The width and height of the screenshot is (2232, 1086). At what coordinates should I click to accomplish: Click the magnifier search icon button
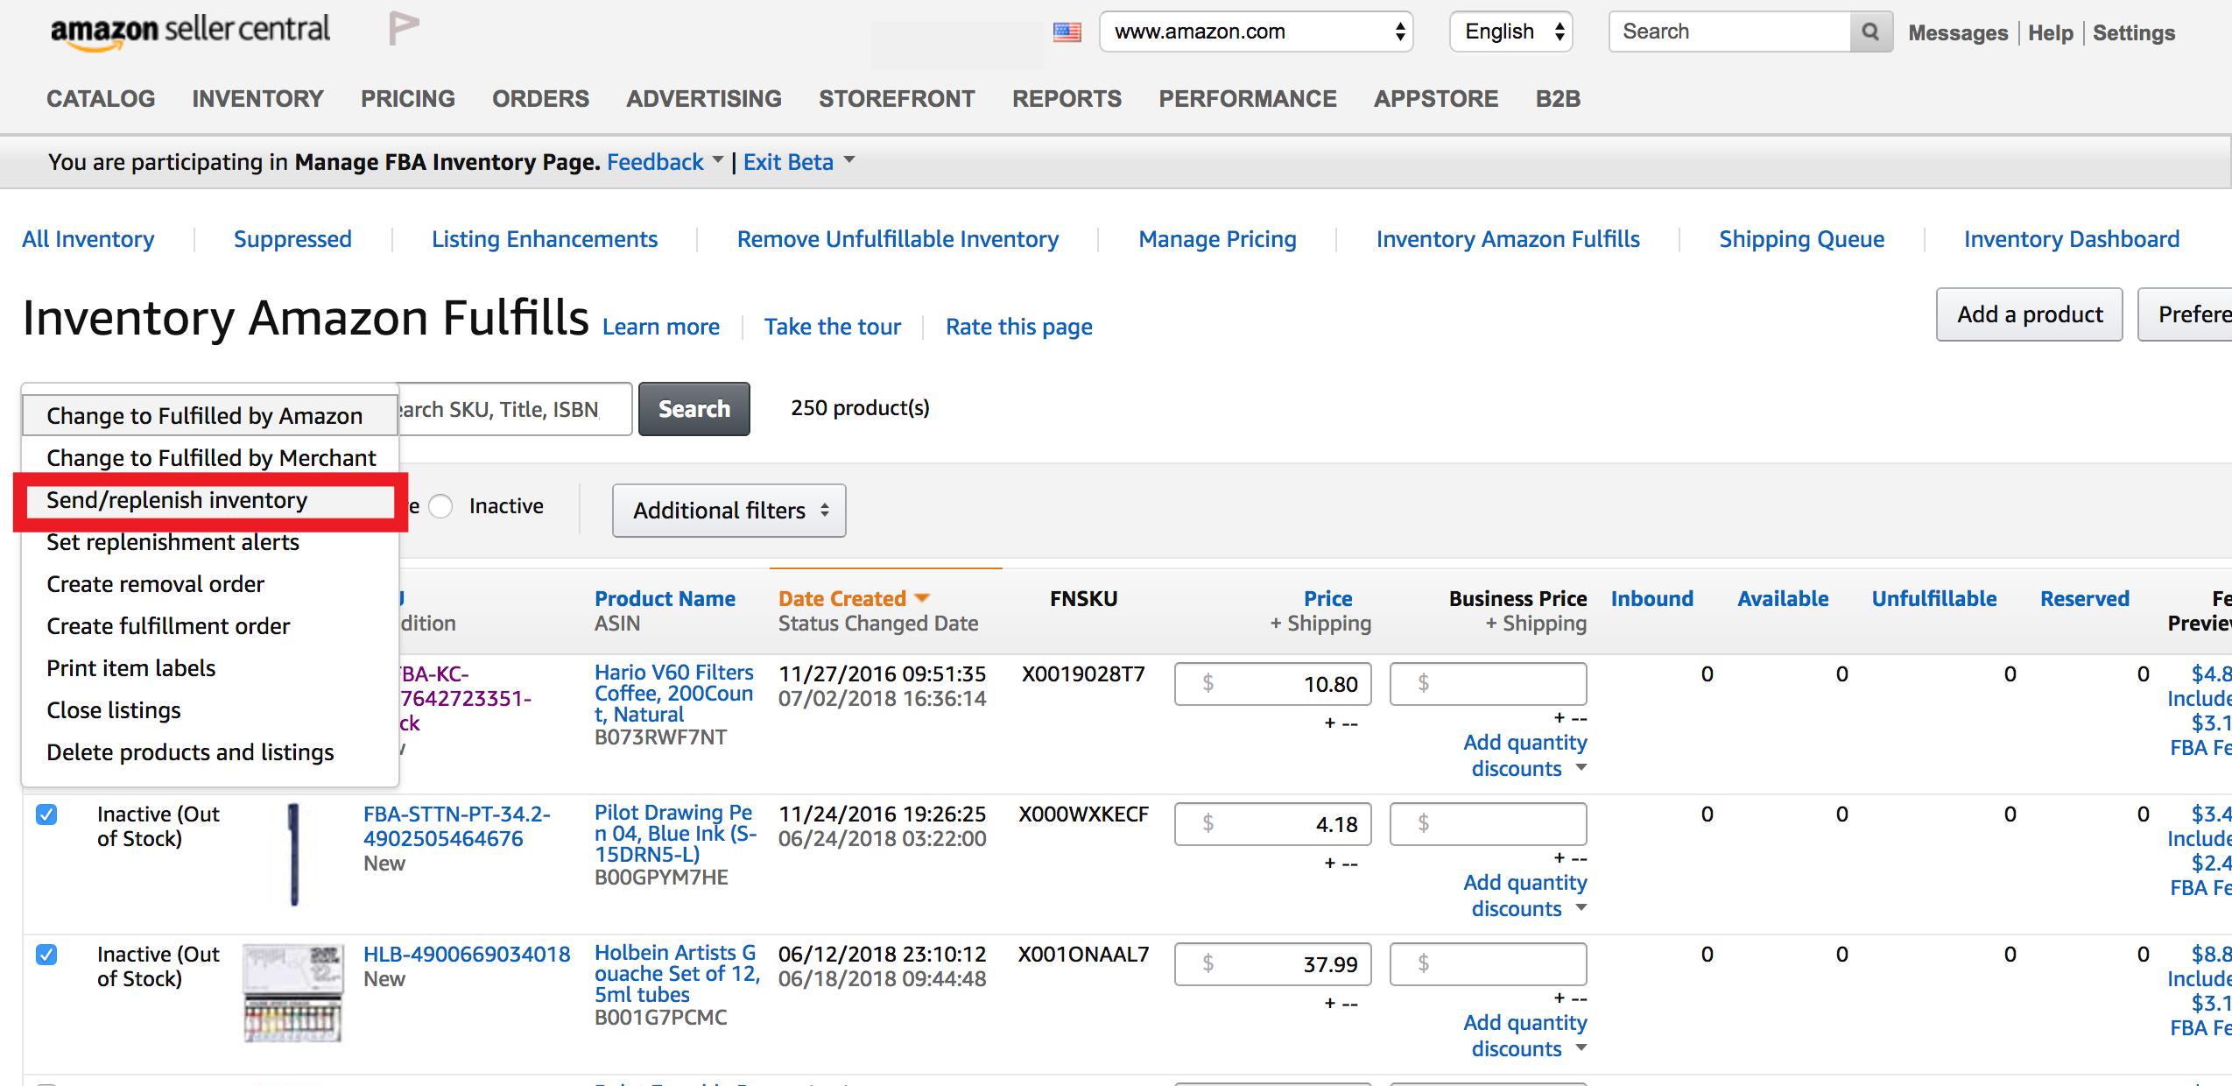(x=1870, y=32)
